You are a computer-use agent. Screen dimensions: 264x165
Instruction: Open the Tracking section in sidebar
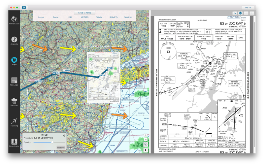pyautogui.click(x=14, y=122)
